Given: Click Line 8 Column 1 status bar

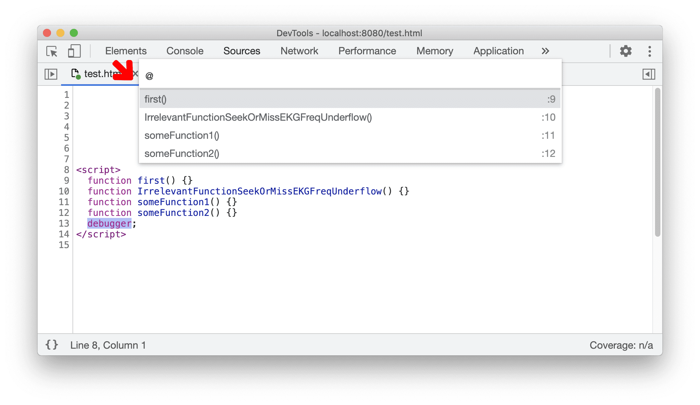Looking at the screenshot, I should pyautogui.click(x=108, y=345).
